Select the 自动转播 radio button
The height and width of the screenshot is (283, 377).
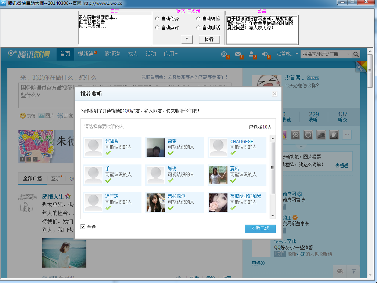click(x=198, y=18)
